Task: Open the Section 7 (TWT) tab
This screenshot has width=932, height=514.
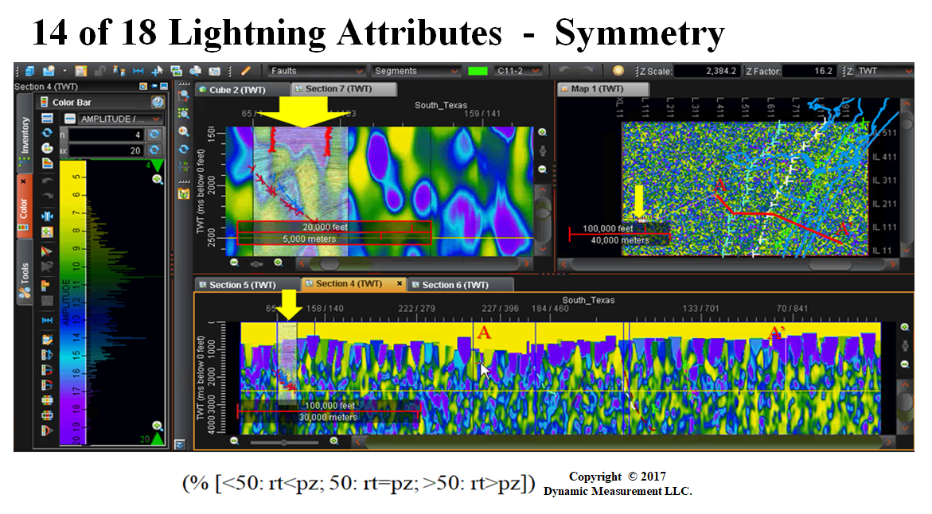Action: [344, 88]
